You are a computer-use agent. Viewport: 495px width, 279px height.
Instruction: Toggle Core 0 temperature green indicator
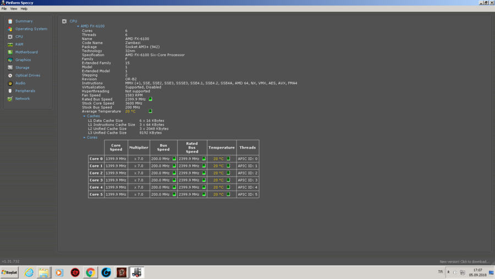click(228, 158)
